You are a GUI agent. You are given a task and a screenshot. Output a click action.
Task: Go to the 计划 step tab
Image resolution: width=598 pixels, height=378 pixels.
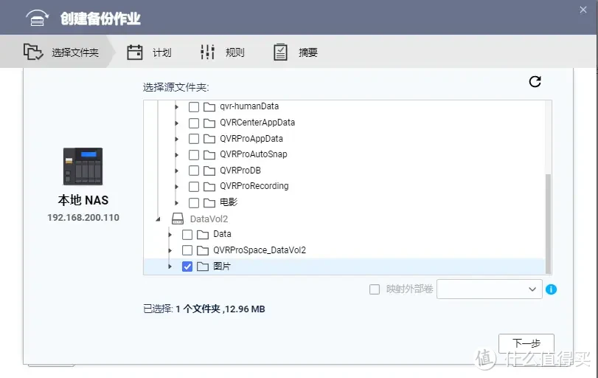(150, 52)
